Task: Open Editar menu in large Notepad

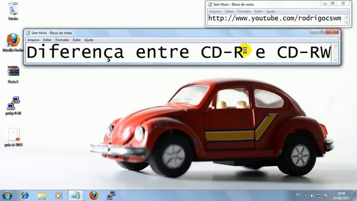Action: 47,40
